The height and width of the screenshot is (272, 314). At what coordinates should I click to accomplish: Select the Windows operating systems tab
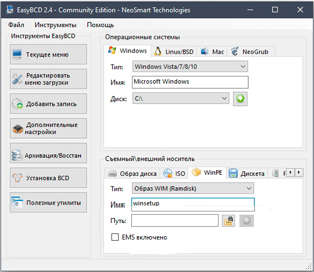point(127,51)
